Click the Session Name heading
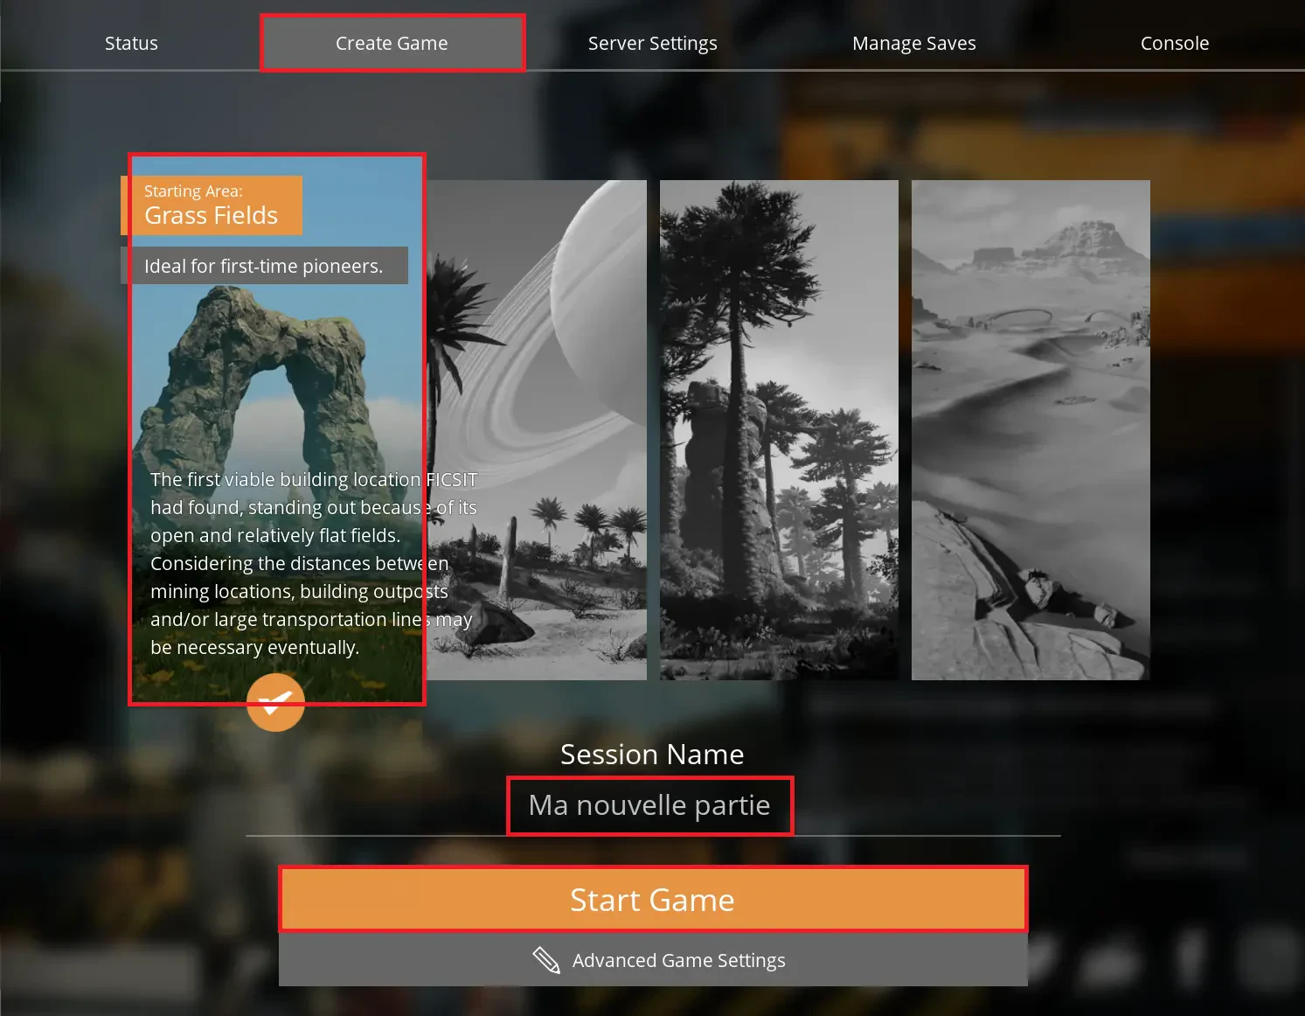Image resolution: width=1305 pixels, height=1016 pixels. coord(652,754)
